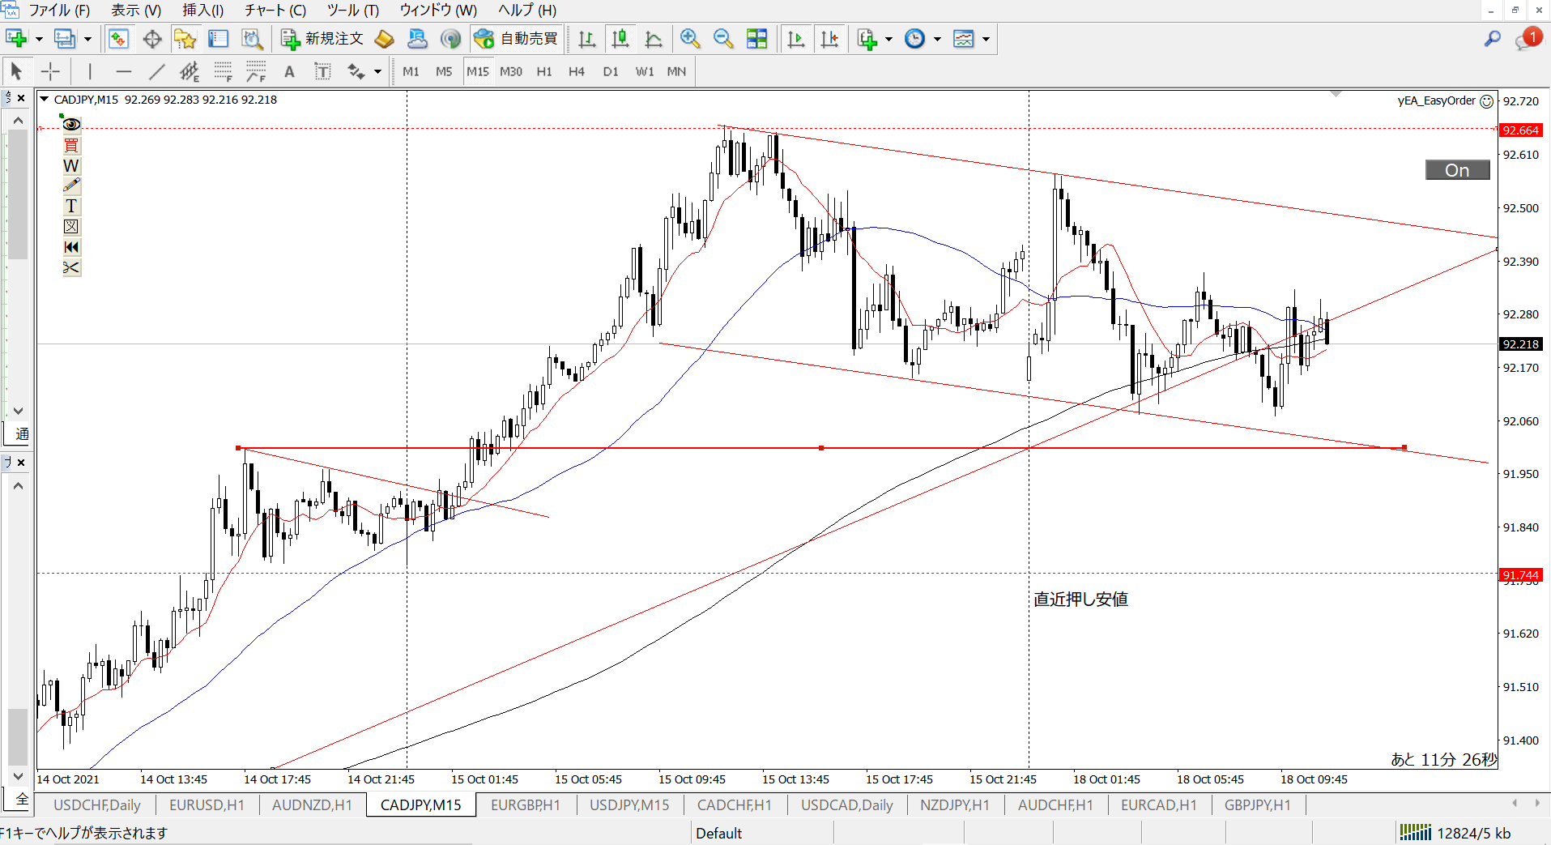Click the 買 buy button on chart
This screenshot has height=845, width=1551.
[x=71, y=145]
